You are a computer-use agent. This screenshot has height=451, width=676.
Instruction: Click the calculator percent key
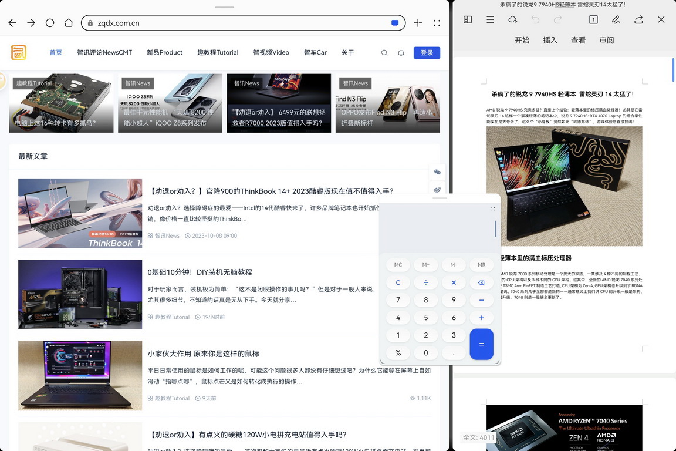click(398, 352)
